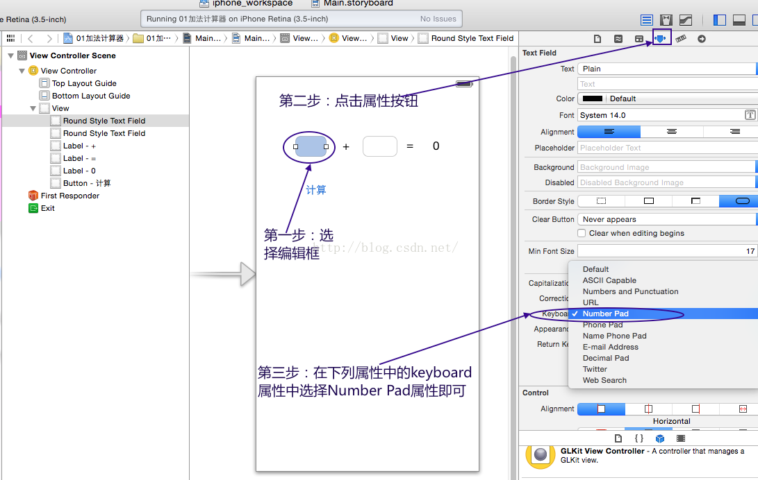Open the Quick Help inspector

[618, 39]
